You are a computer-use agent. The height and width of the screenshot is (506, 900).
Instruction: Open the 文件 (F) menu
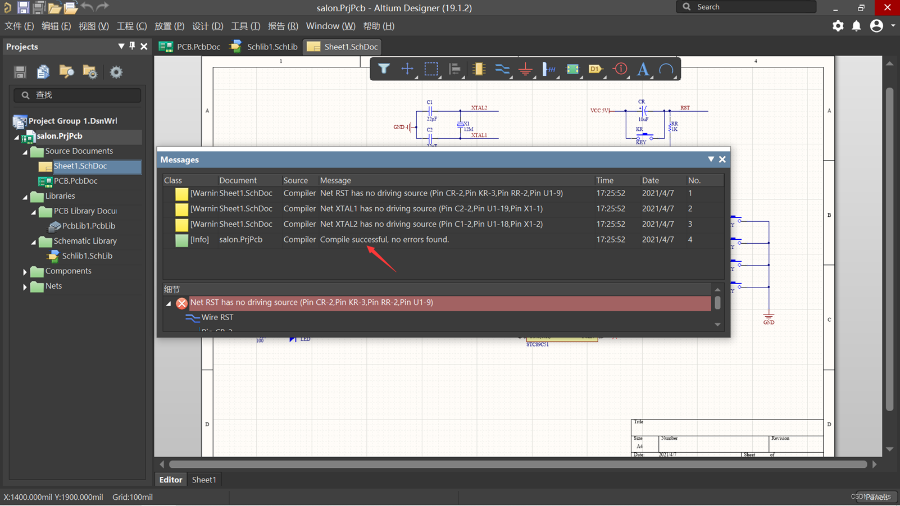[x=19, y=26]
